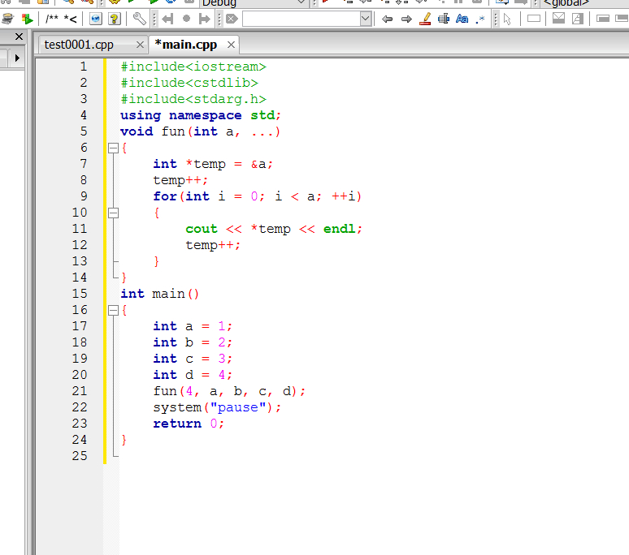The image size is (629, 555).
Task: Click the clear search X icon
Action: click(232, 19)
